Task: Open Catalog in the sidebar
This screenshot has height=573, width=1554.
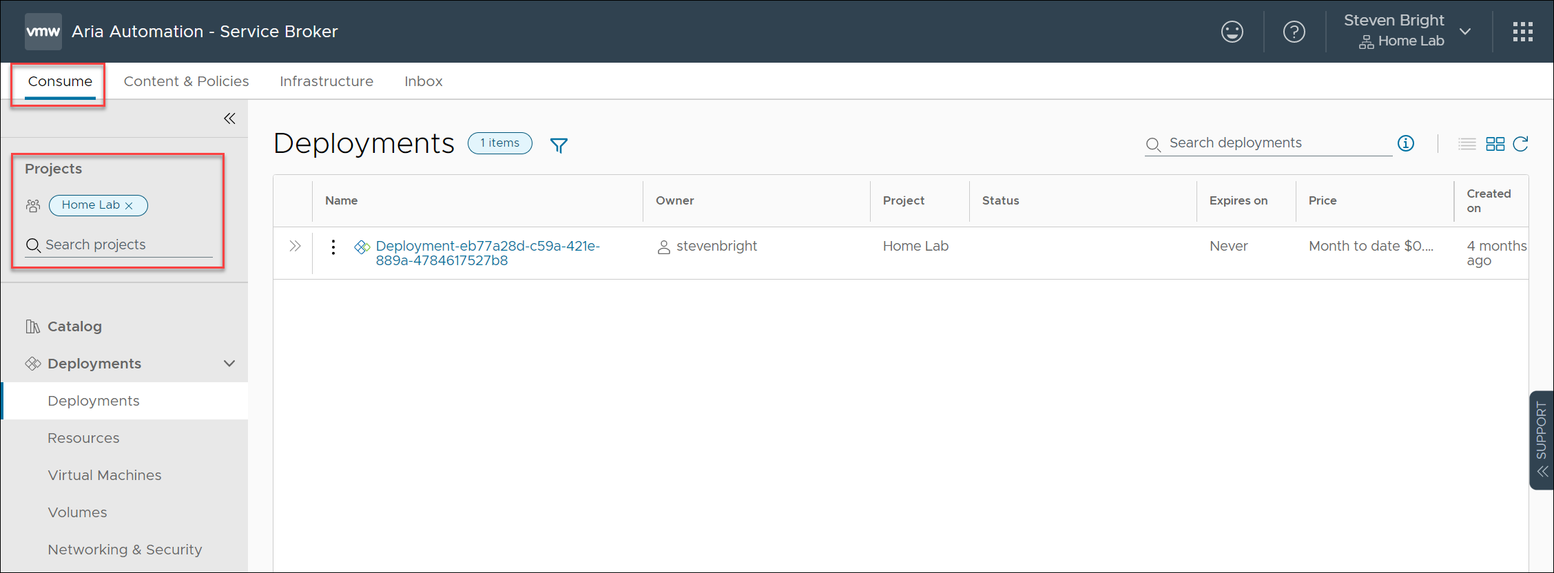Action: point(74,326)
